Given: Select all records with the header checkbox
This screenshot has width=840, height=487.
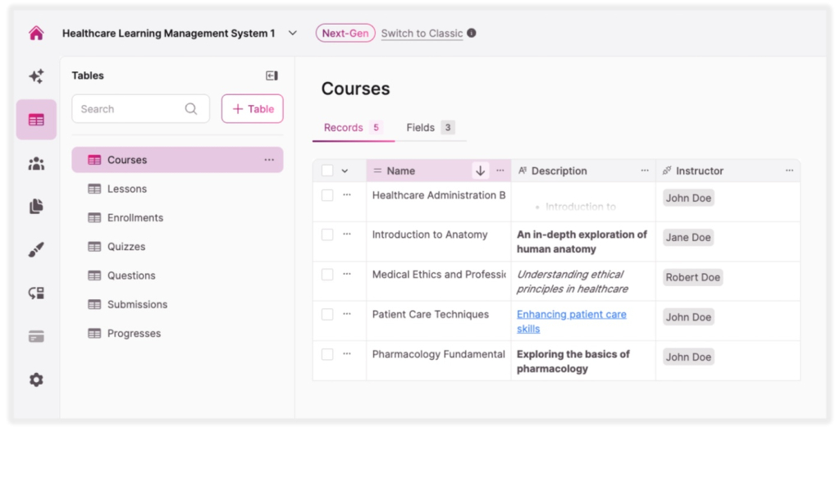Looking at the screenshot, I should (x=327, y=170).
